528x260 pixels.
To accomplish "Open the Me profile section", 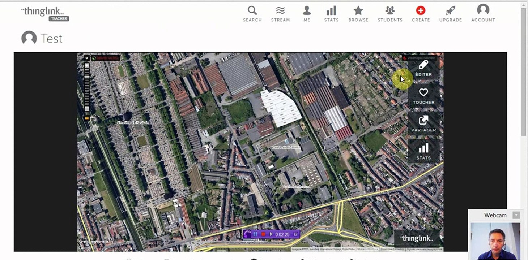I will 307,14.
